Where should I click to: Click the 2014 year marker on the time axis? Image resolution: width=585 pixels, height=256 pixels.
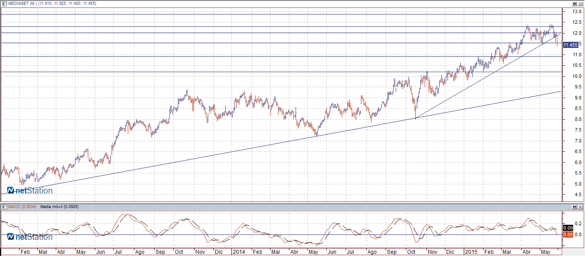[239, 252]
